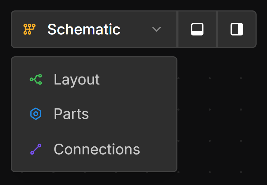Select the Layout menu entry text

coord(76,80)
